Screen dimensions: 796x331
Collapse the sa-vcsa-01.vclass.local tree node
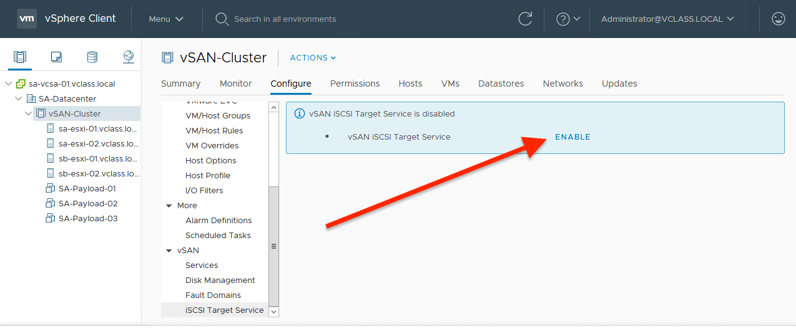(9, 84)
